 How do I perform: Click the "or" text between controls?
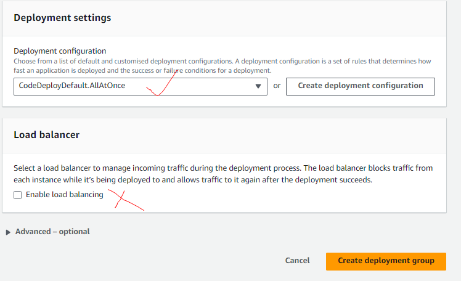277,86
